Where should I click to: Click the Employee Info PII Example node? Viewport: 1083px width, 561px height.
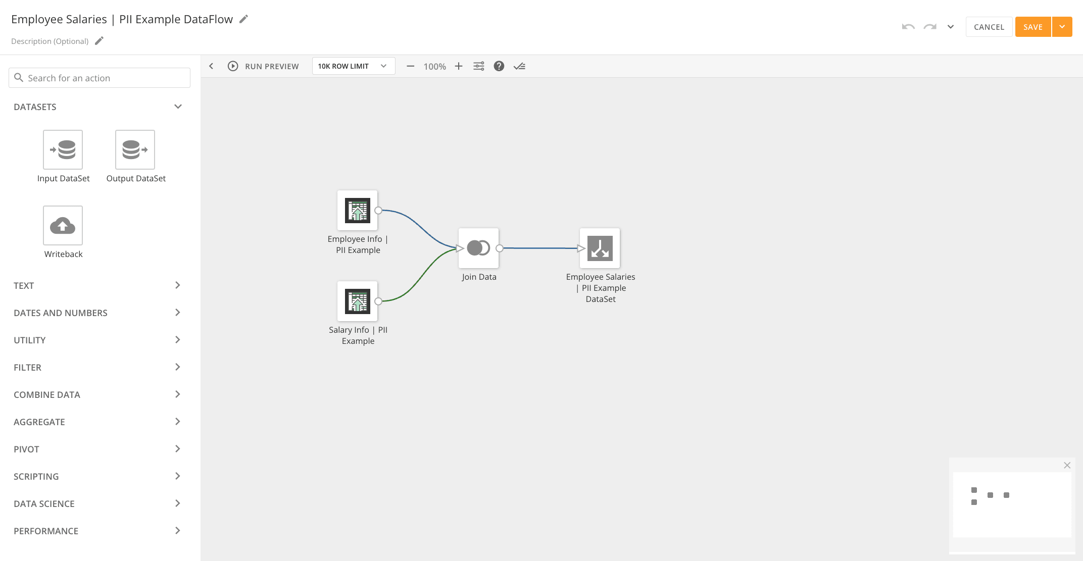click(x=358, y=211)
